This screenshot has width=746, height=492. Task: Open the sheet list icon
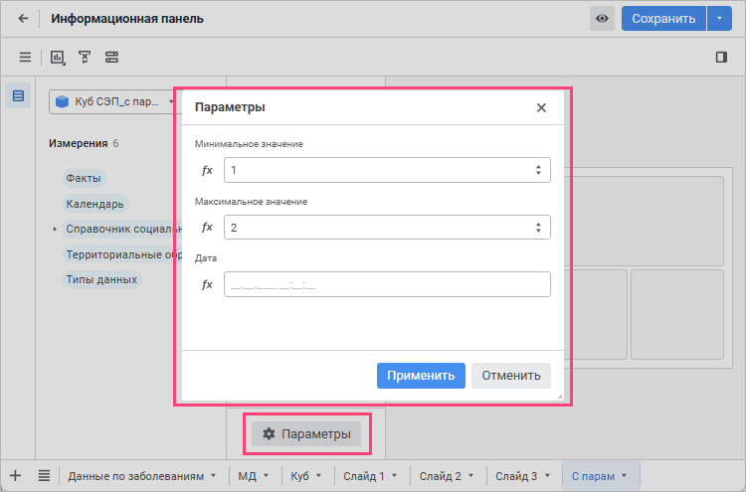pos(45,475)
